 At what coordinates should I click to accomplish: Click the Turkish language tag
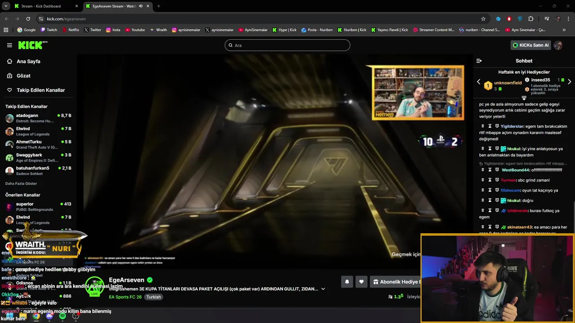coord(154,297)
